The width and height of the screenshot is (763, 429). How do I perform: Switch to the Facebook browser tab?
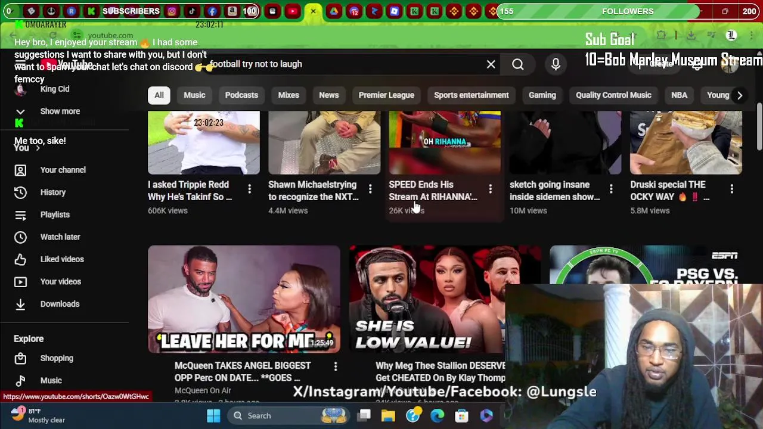(212, 11)
